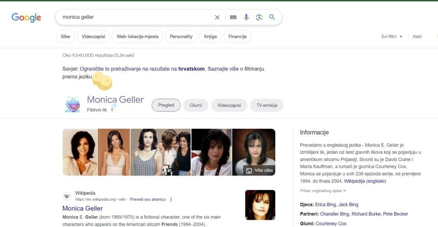Switch to the Videozapisi filter
438x227 pixels.
[x=93, y=36]
